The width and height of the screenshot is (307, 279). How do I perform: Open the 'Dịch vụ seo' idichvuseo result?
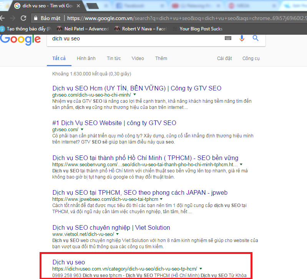[69, 262]
